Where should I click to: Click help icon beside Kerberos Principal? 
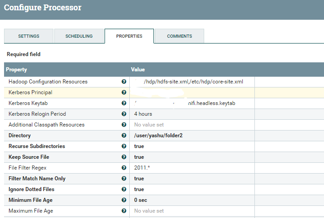(124, 93)
